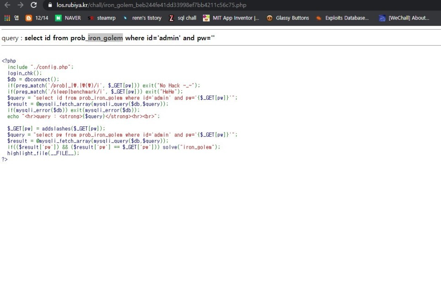Viewport: 441px width, 300px height.
Task: Click the highlight_file(__FILE__); line
Action: click(x=43, y=153)
